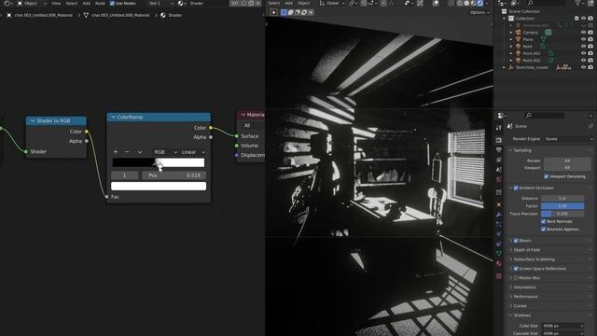Open the Object shader type dropdown
Screen dimensions: 597x336
[x=32, y=3]
